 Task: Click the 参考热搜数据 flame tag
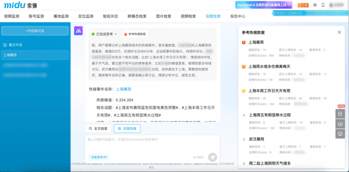(135, 34)
